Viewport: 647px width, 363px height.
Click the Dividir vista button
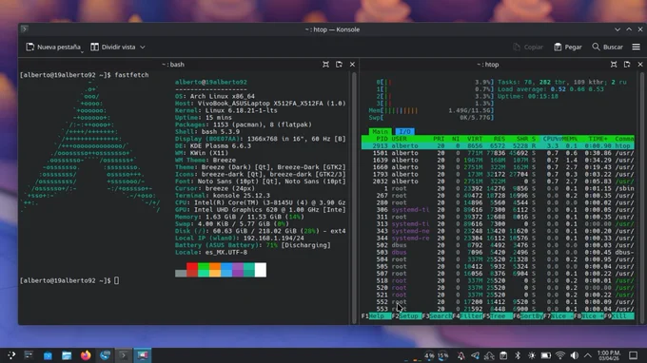113,47
